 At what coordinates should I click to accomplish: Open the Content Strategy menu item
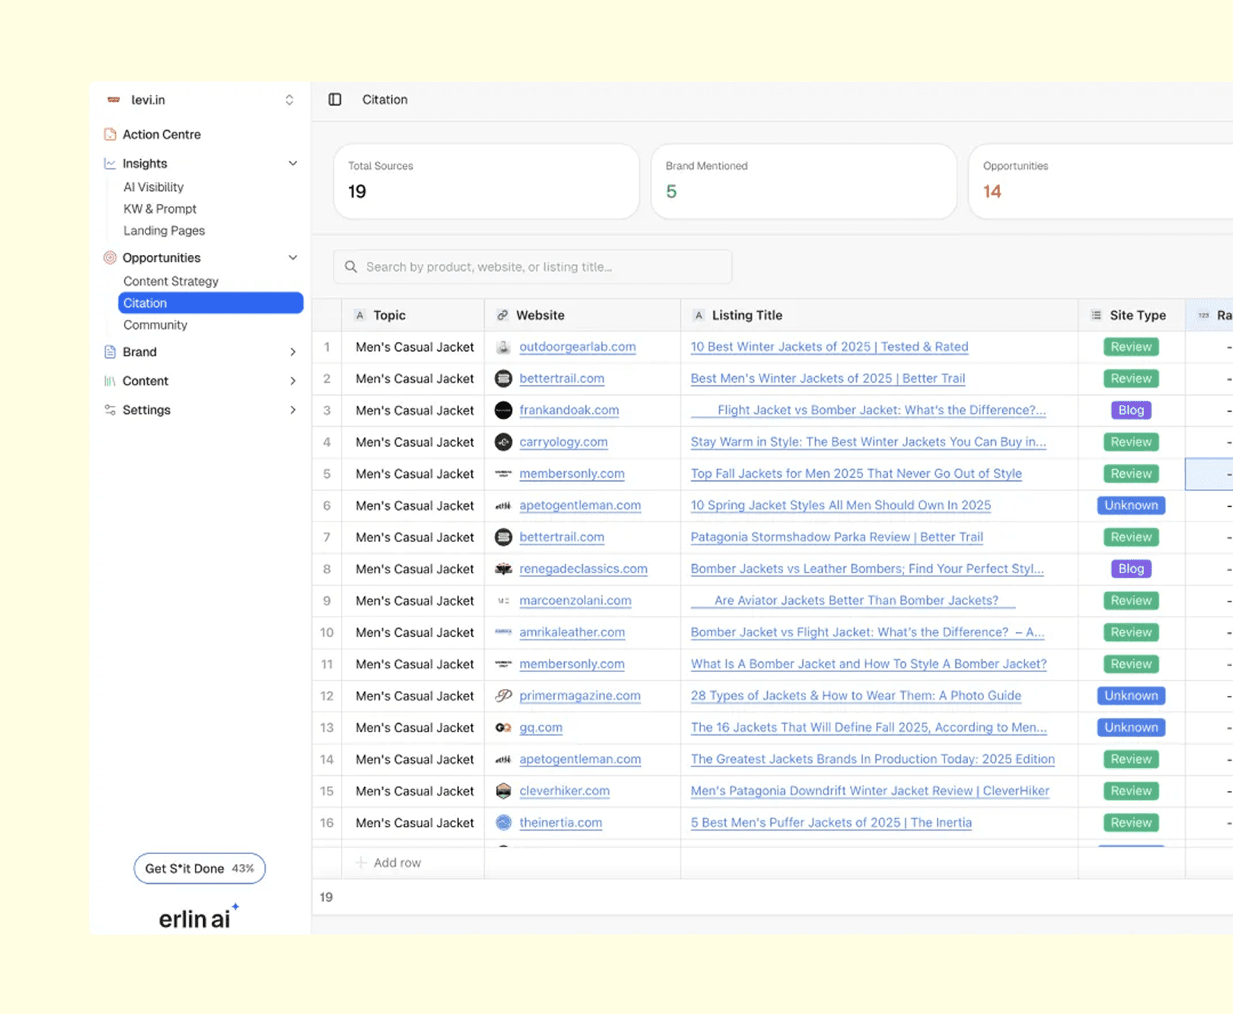[171, 282]
